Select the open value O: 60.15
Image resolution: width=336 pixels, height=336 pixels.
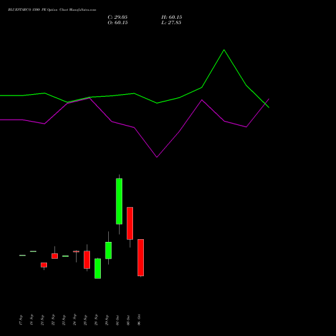(118, 23)
